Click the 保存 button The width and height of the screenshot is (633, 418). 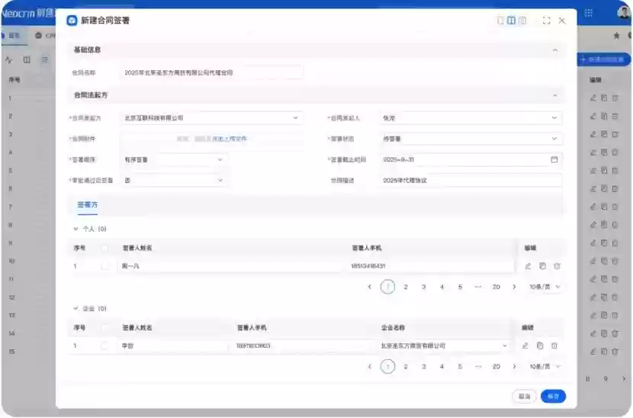tap(553, 397)
